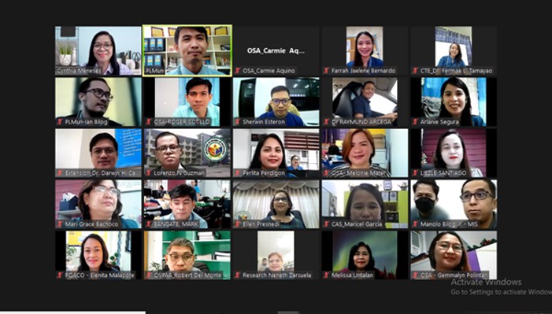Select Perlita Perdigon video tile
The height and width of the screenshot is (314, 552).
pyautogui.click(x=276, y=153)
